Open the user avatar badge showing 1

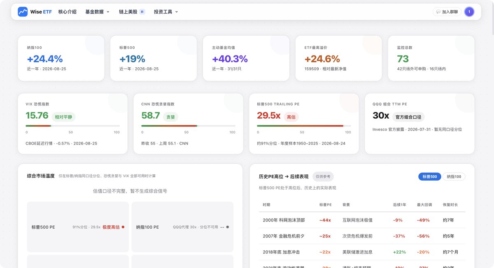[x=469, y=12]
